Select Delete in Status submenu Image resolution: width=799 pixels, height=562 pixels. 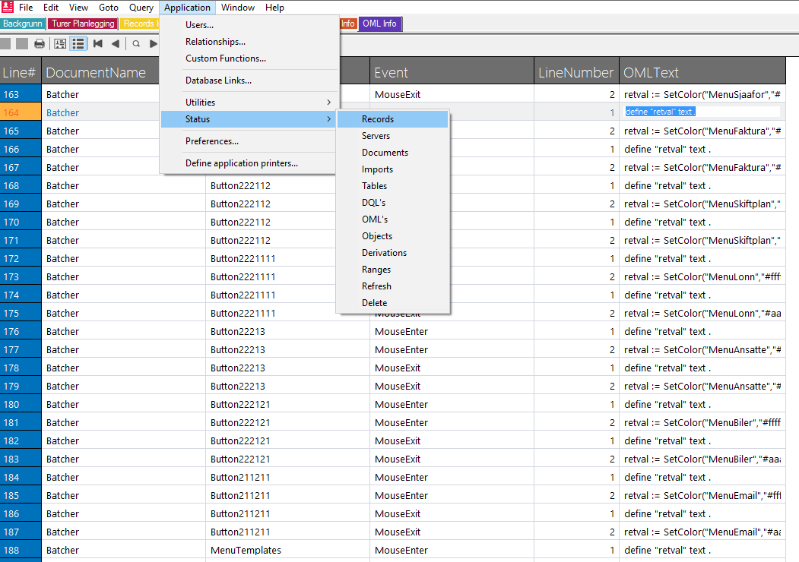[393, 303]
